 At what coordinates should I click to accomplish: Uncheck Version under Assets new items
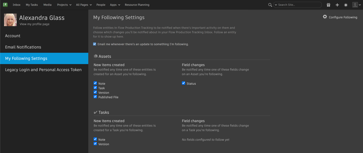pos(95,92)
